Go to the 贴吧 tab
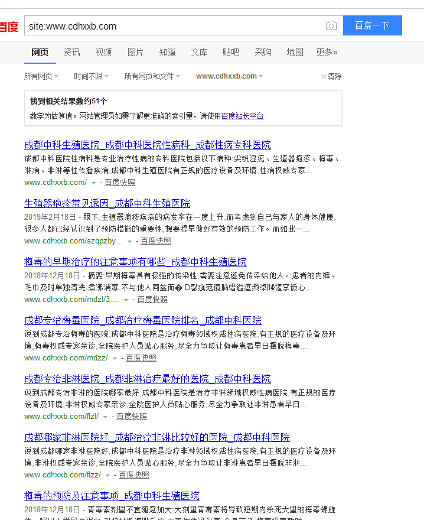424x520 pixels. click(231, 52)
